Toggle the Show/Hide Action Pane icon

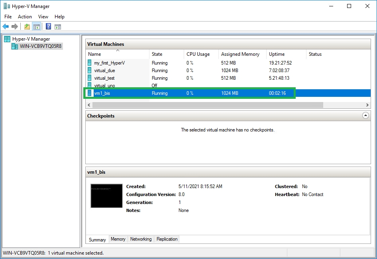(x=58, y=27)
